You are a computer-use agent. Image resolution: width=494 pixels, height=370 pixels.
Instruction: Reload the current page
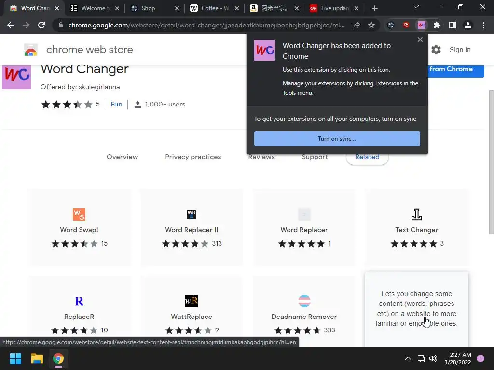click(x=41, y=25)
